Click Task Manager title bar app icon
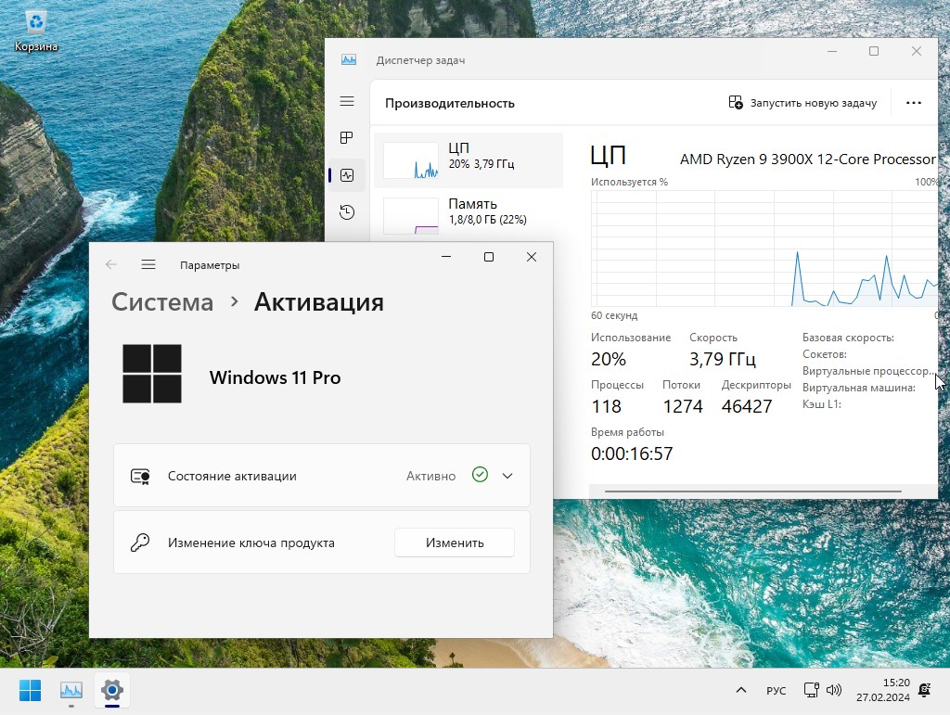 (349, 59)
